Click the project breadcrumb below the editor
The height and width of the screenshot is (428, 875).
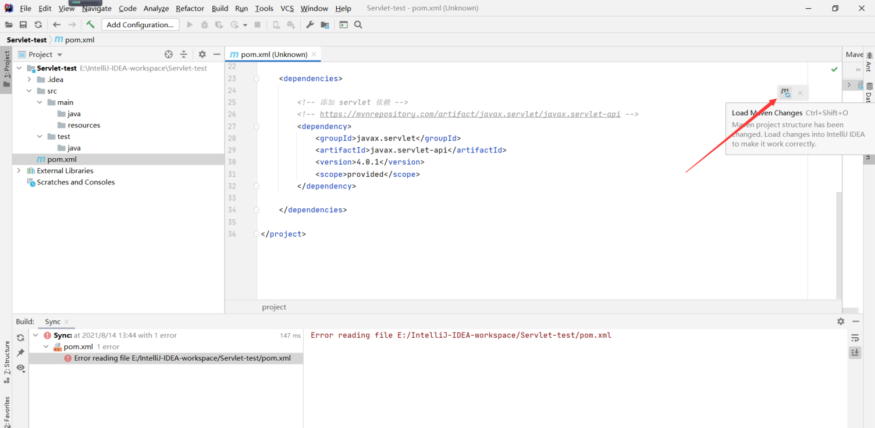pos(274,307)
